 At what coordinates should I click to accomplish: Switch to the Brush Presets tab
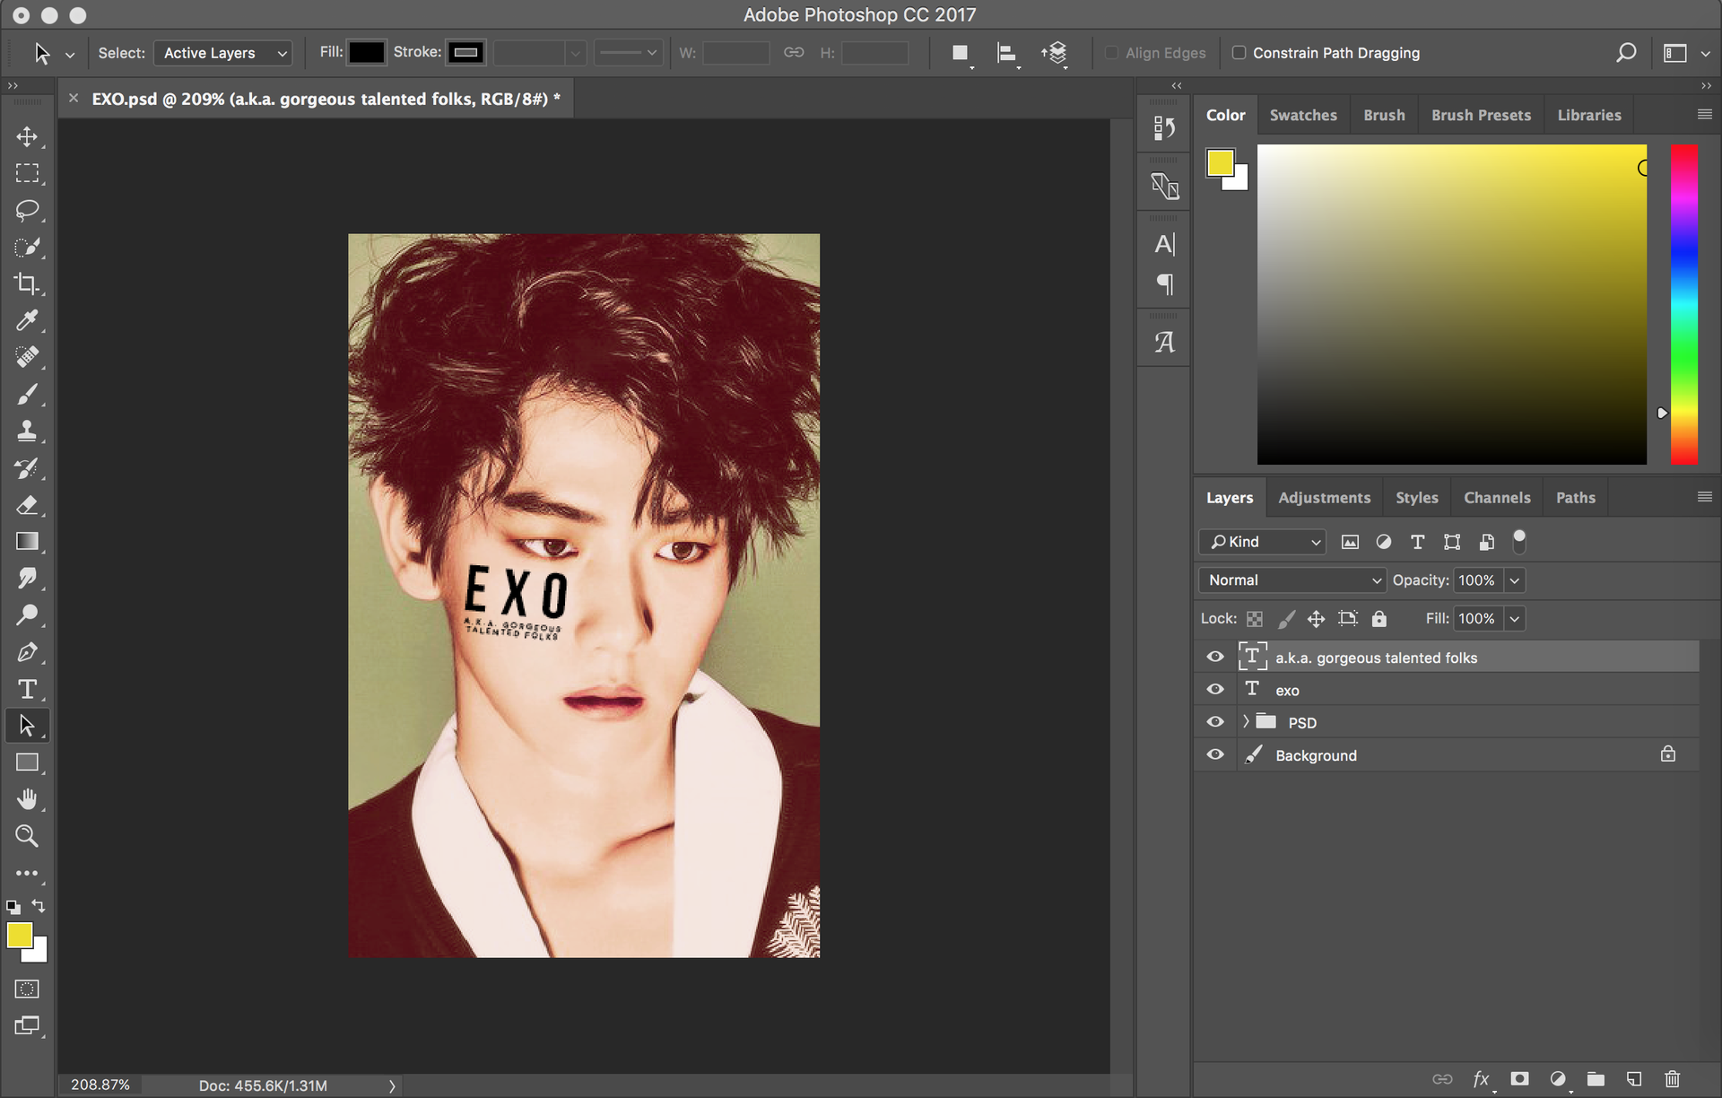(1481, 115)
